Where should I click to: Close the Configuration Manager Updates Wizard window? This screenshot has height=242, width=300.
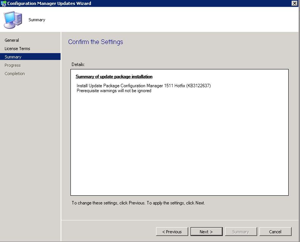(294, 3)
